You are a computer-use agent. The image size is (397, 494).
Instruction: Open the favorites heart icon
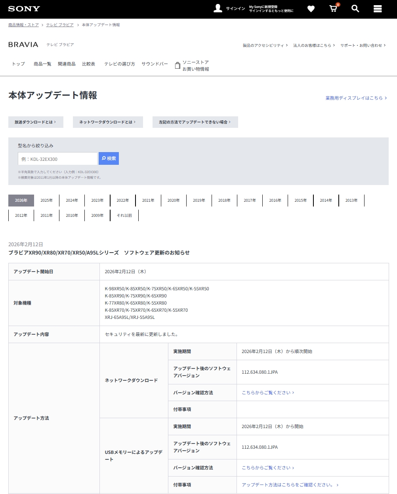click(311, 9)
